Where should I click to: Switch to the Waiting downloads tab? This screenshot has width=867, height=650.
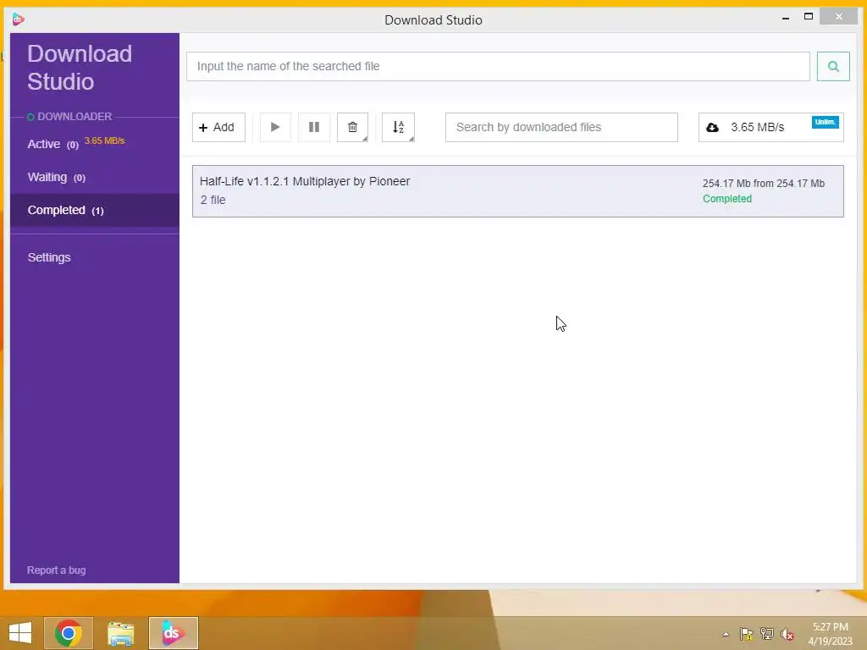pos(95,177)
